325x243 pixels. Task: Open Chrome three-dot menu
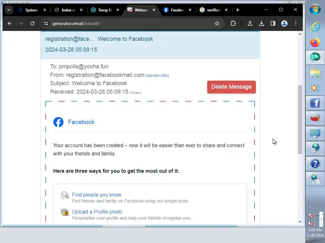pyautogui.click(x=295, y=23)
